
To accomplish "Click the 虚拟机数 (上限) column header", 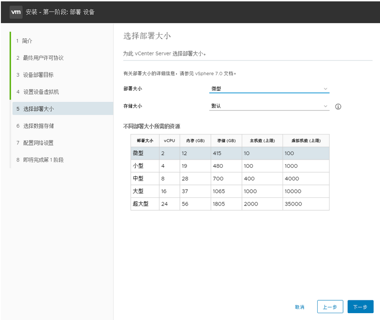I will tap(306, 140).
